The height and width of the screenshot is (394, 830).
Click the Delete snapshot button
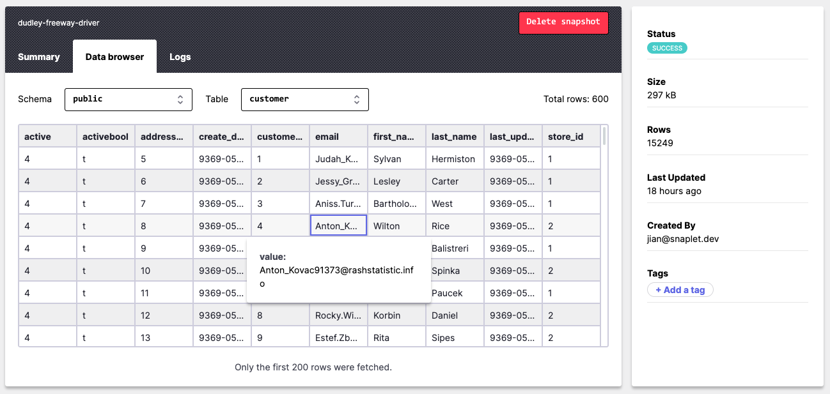(563, 22)
